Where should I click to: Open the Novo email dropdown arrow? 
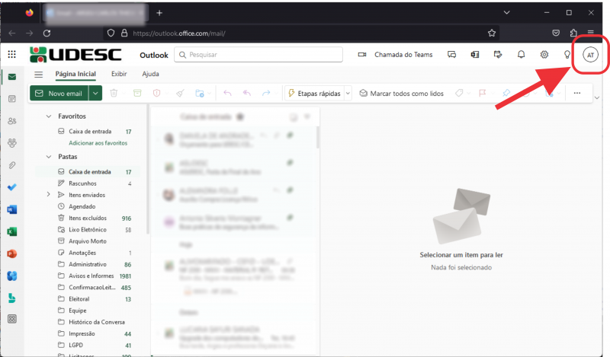95,93
